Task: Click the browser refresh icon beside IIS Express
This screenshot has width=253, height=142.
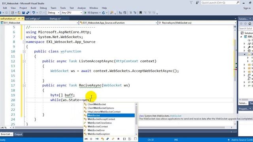Action: 104,13
